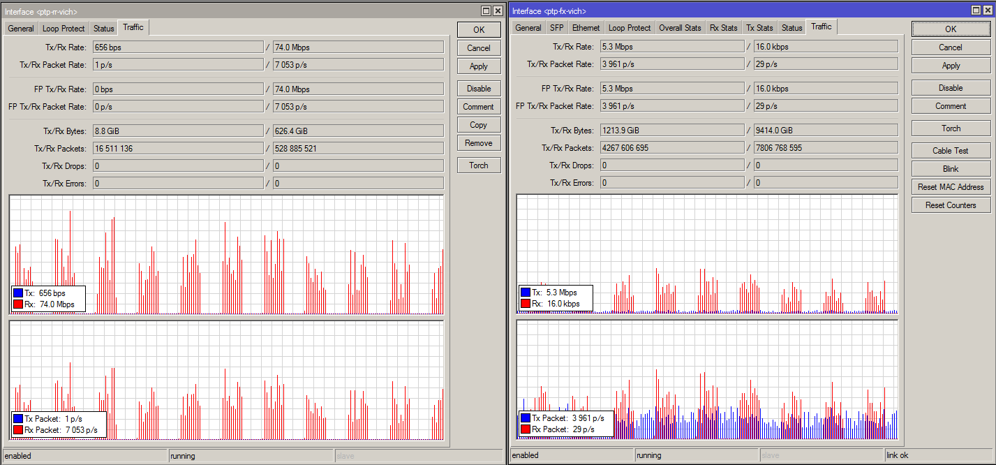Launch Torch for ptp-fx-vich interface

click(x=951, y=128)
